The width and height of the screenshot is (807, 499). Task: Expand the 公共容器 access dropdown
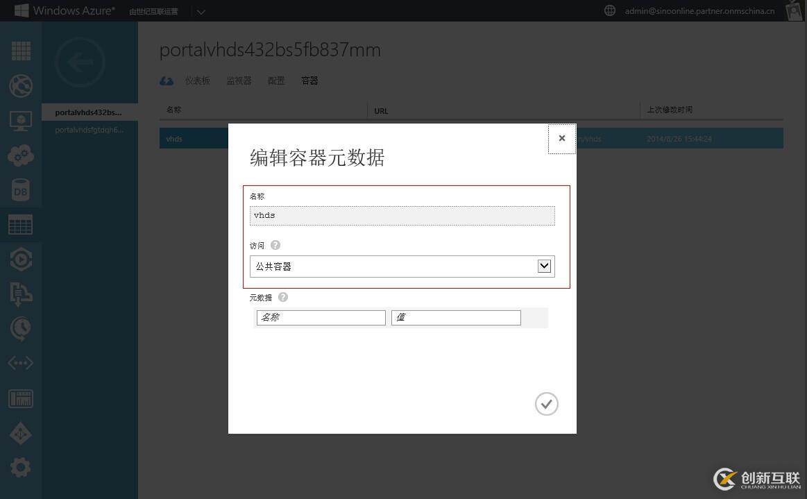pos(544,267)
